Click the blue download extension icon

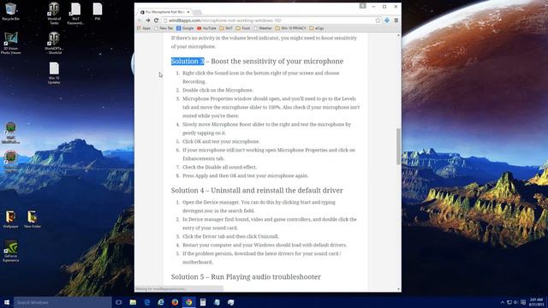click(x=387, y=21)
